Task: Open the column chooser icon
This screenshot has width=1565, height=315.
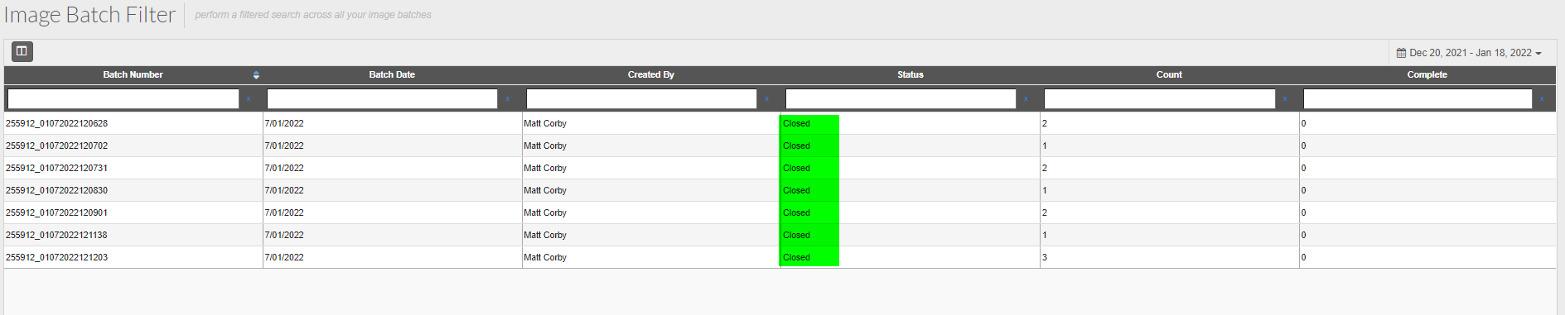Action: [x=22, y=51]
